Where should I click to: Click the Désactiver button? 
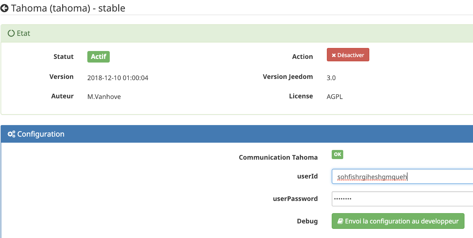(x=348, y=55)
